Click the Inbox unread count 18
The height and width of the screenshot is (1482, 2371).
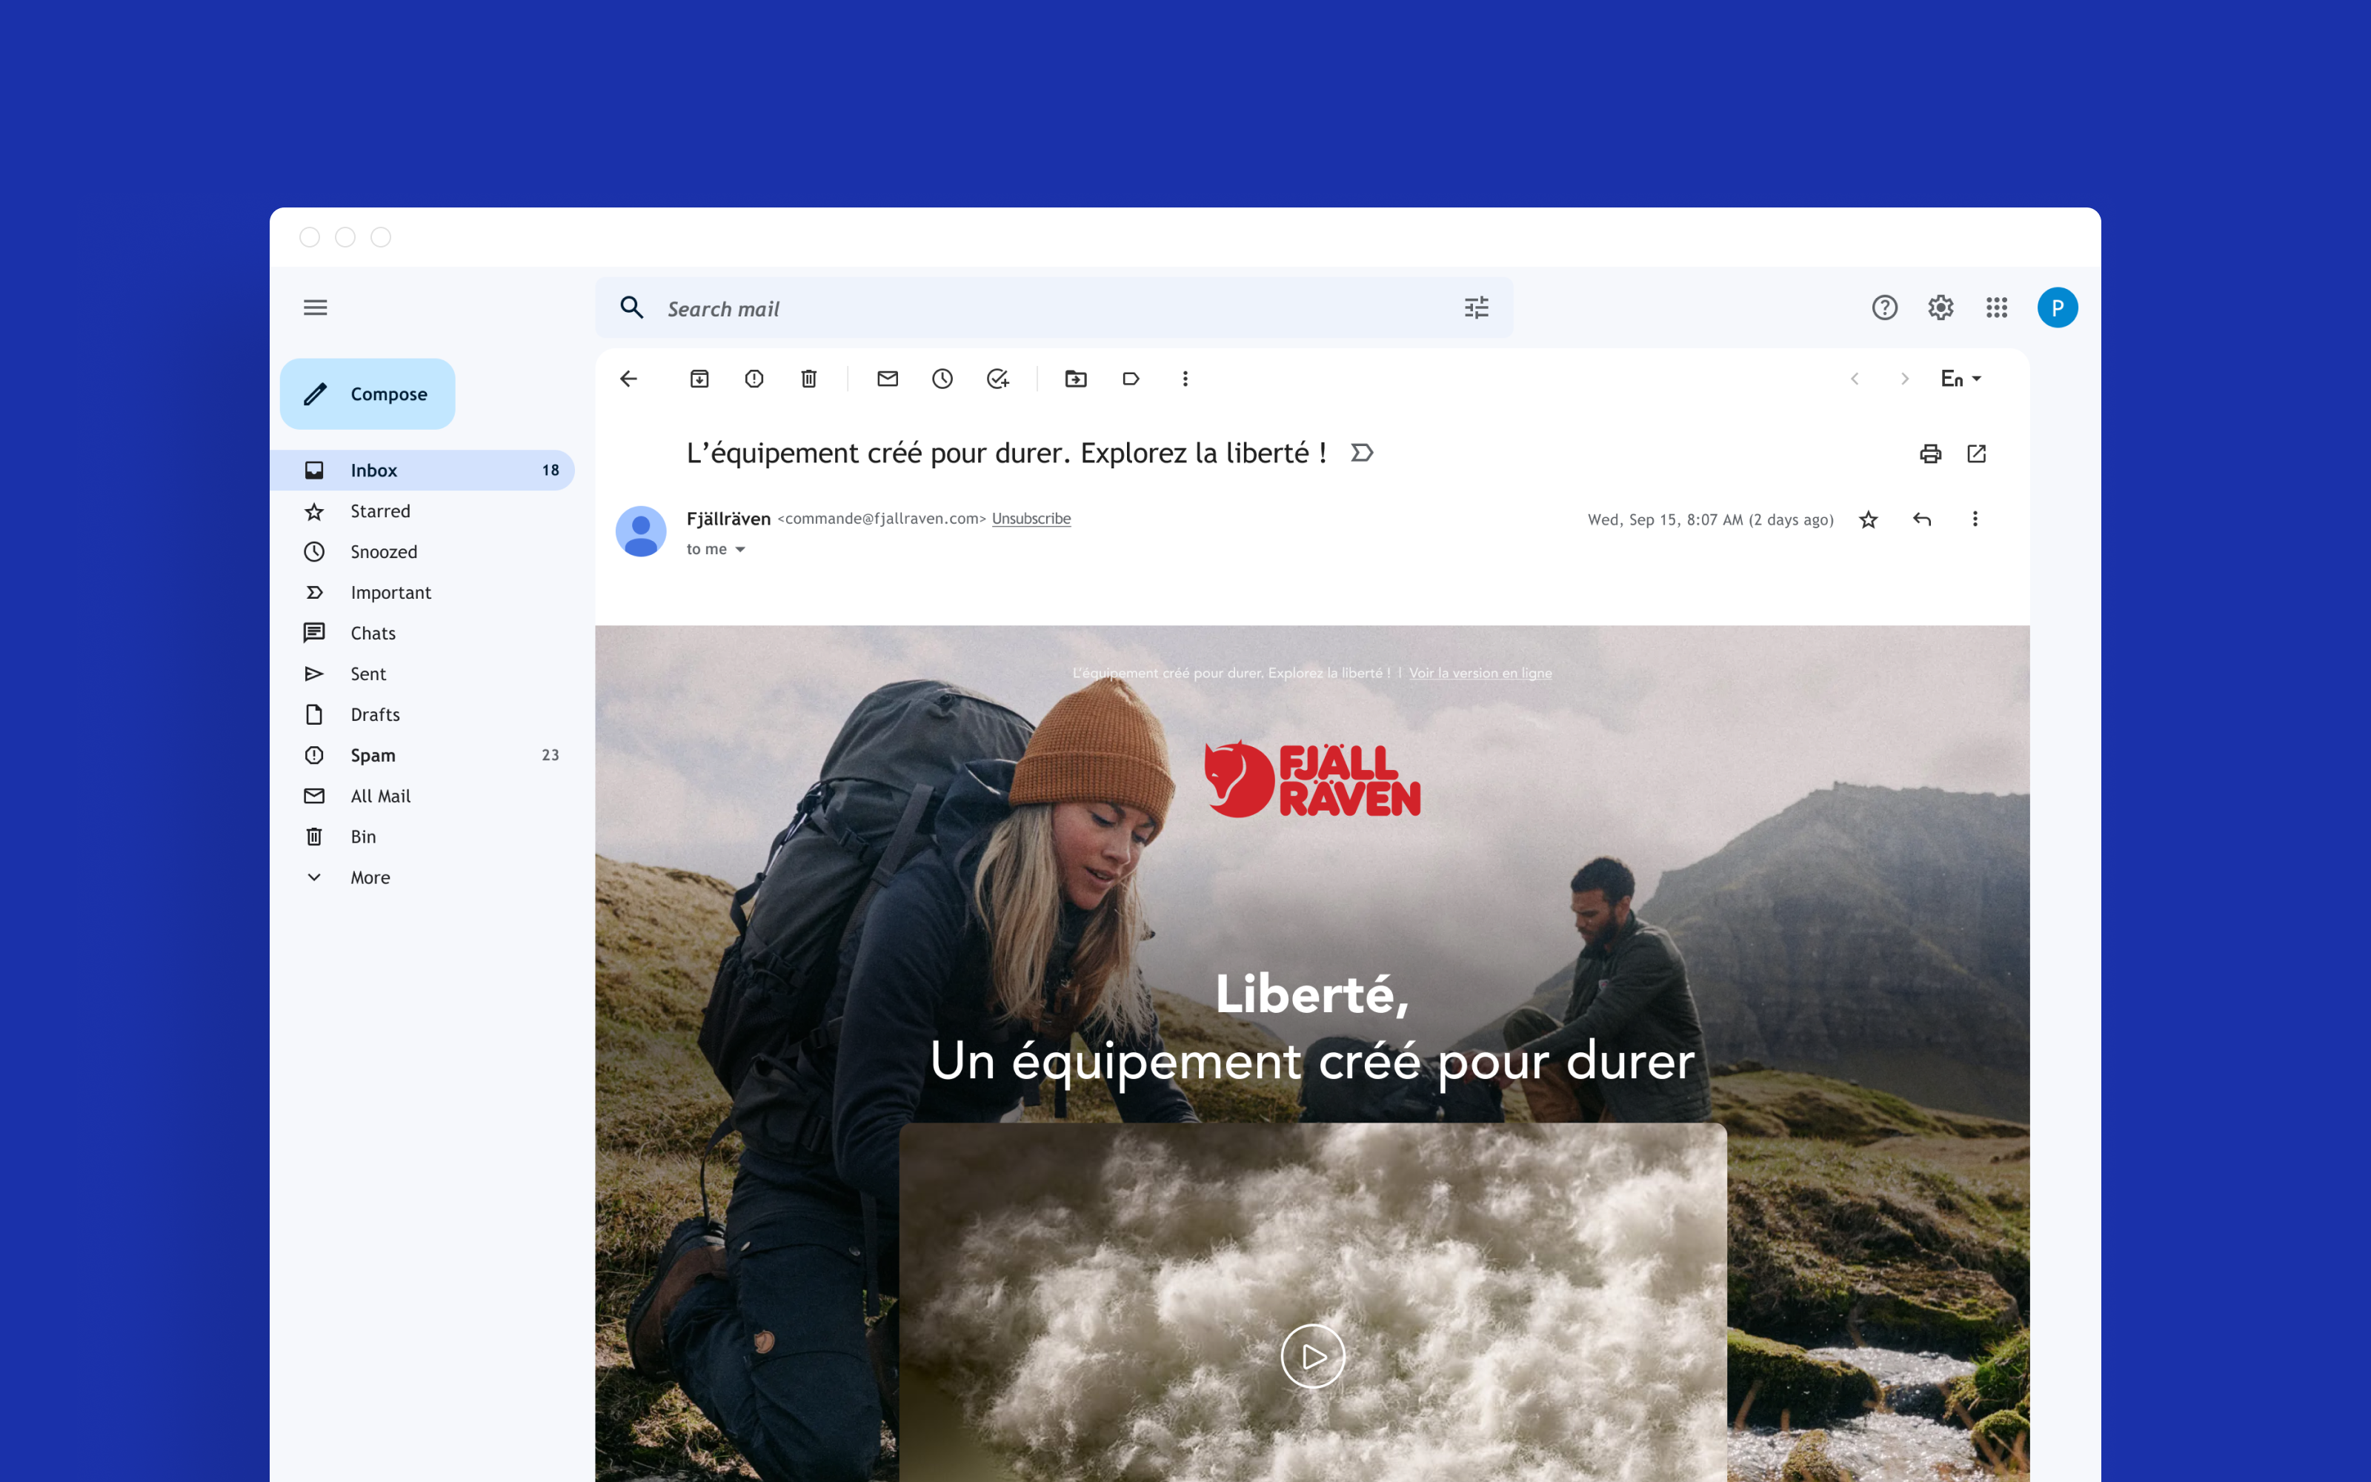[x=551, y=471]
